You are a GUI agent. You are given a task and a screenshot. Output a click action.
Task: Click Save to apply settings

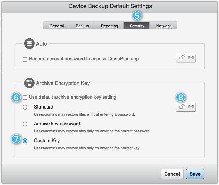pos(195,174)
